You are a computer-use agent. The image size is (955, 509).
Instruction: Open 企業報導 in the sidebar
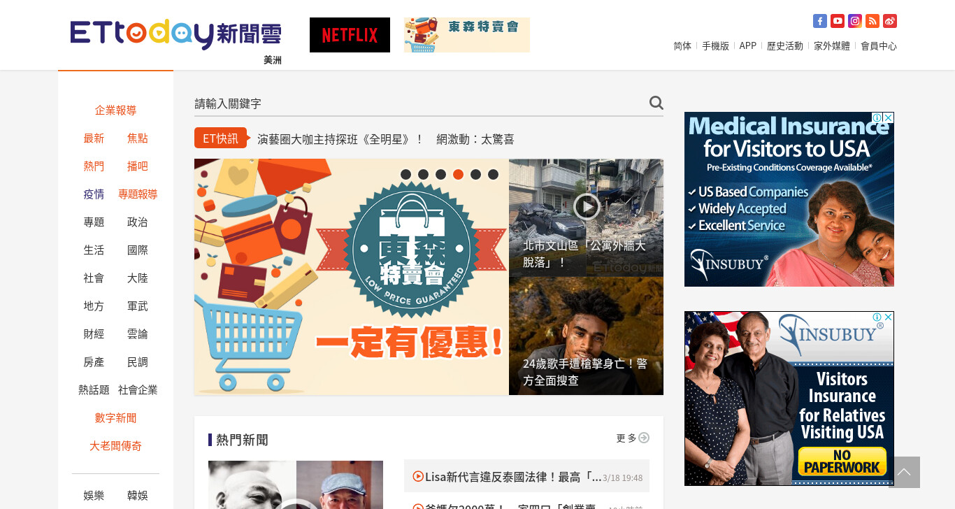tap(115, 110)
